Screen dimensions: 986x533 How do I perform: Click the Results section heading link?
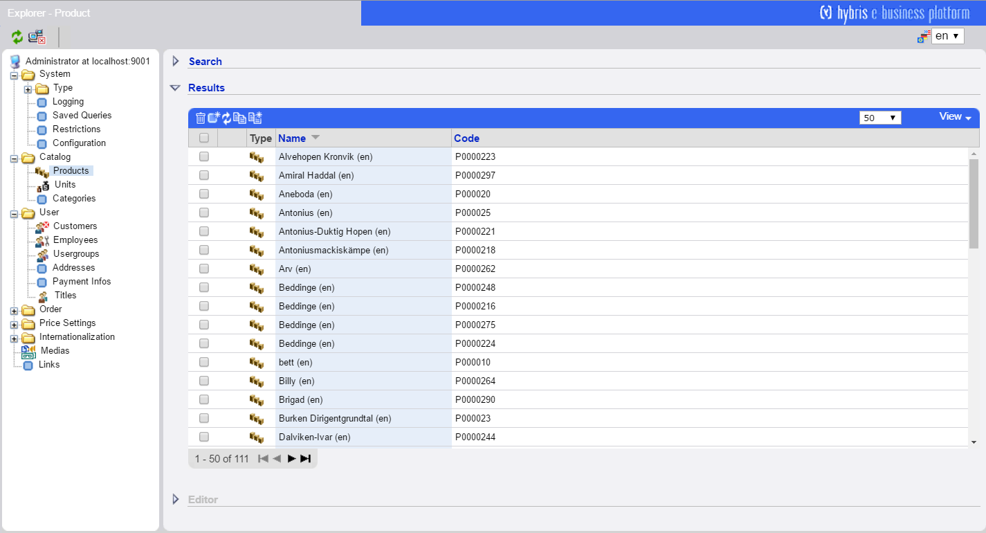pyautogui.click(x=206, y=88)
